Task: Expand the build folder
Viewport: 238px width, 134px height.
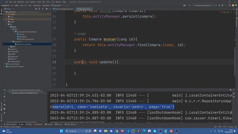Action: 7,19
